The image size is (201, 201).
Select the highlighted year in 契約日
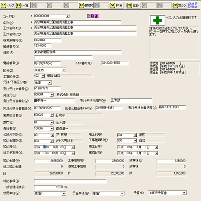click(x=45, y=147)
